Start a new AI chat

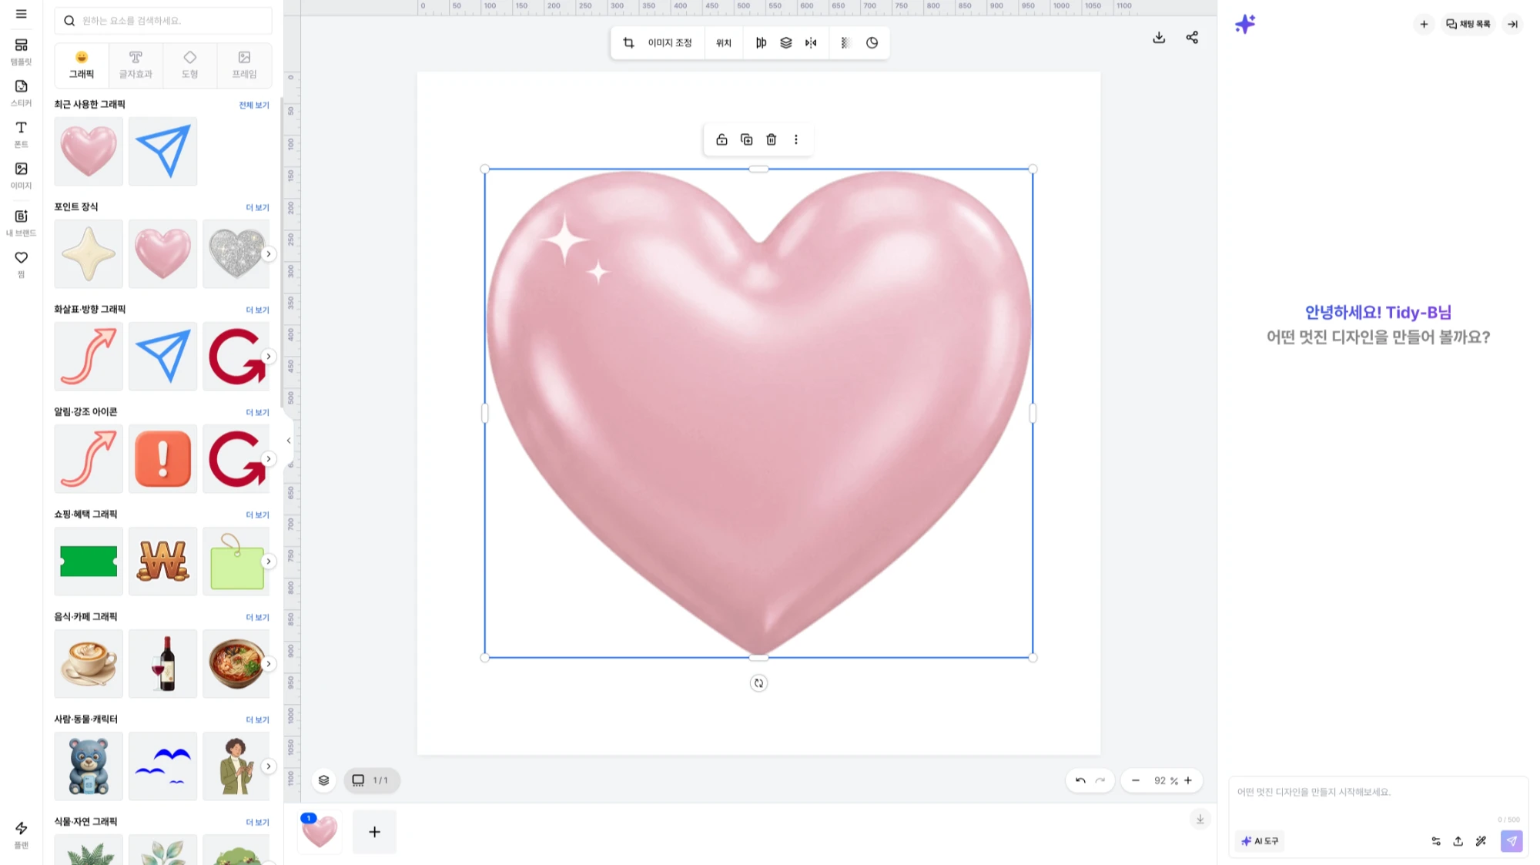(1424, 24)
